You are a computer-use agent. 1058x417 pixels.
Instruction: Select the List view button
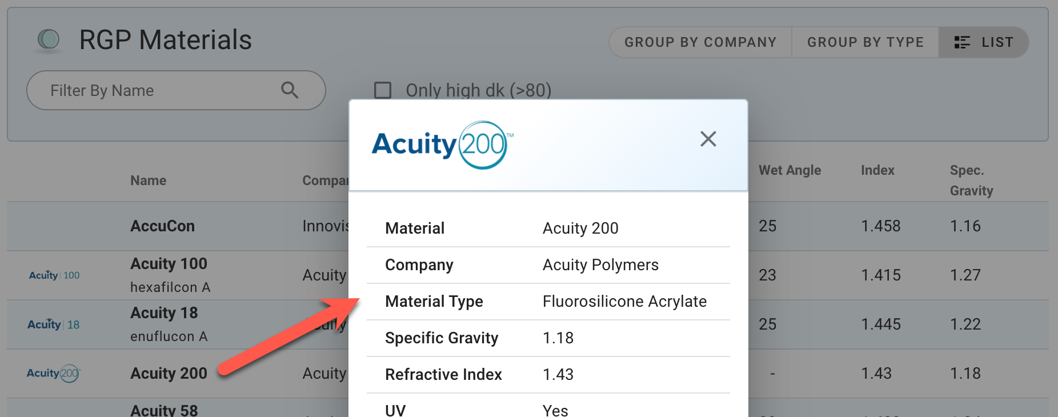[984, 42]
